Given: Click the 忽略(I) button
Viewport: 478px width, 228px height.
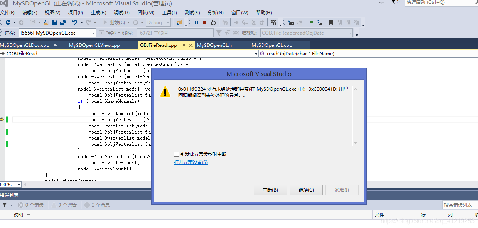Looking at the screenshot, I should pos(342,190).
